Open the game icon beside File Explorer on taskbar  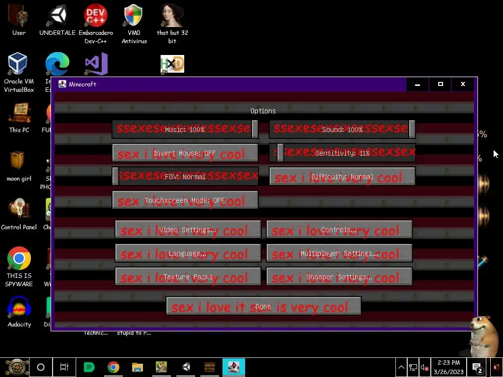(161, 367)
